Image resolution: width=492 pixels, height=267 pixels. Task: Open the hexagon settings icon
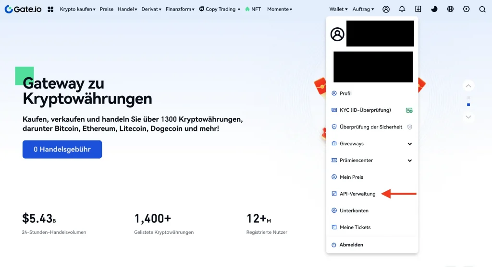(466, 9)
